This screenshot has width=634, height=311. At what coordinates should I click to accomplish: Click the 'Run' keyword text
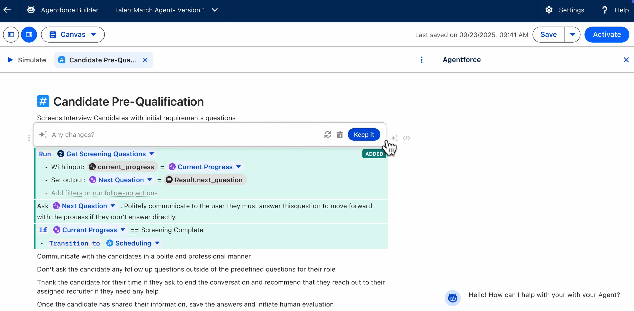point(45,154)
